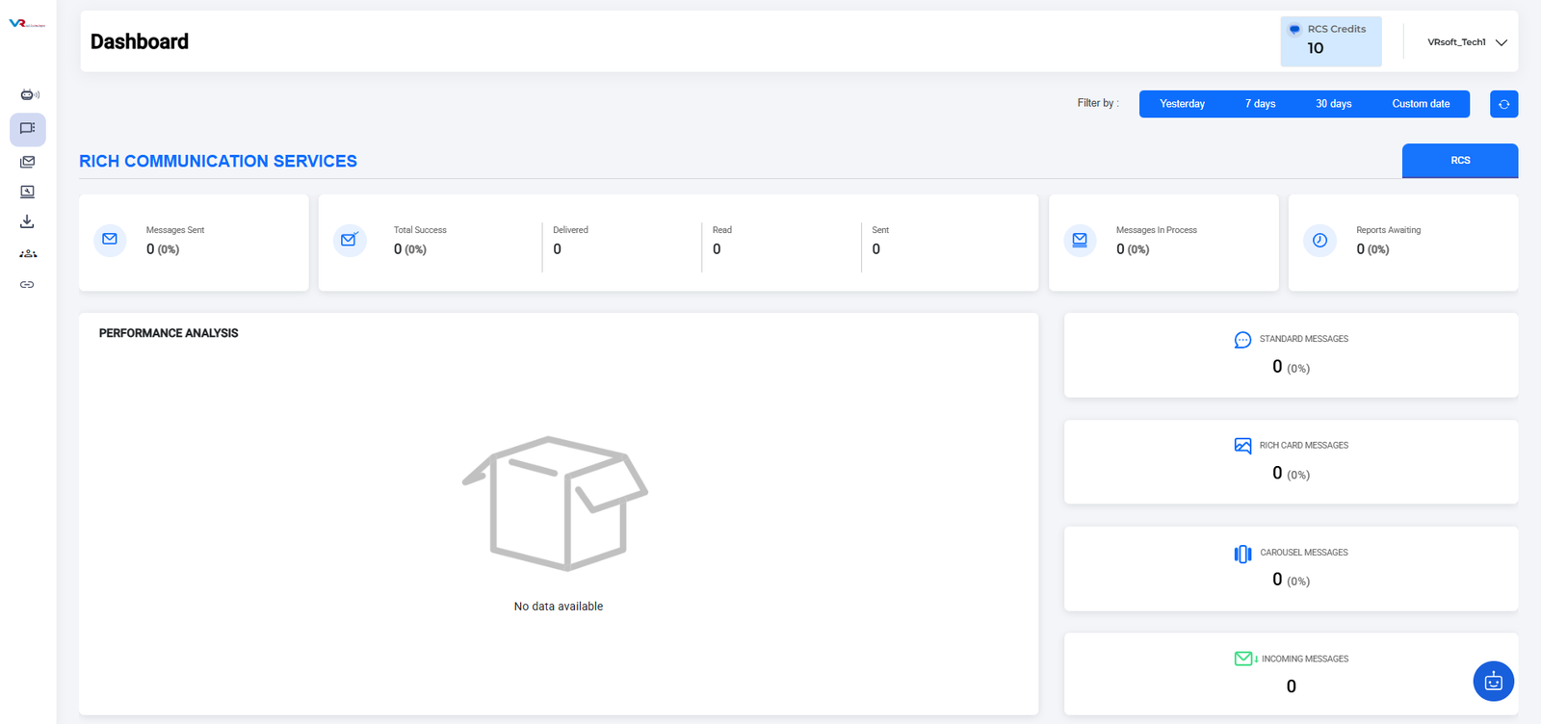Filter by 7 days
Image resolution: width=1541 pixels, height=724 pixels.
click(1260, 104)
